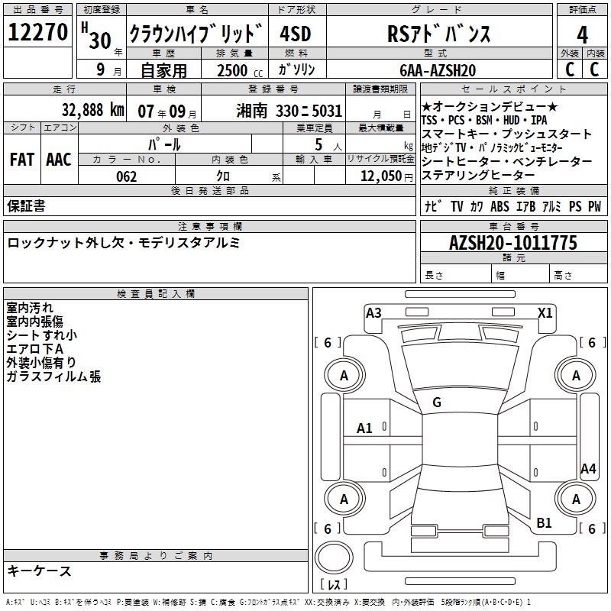Image resolution: width=611 pixels, height=611 pixels.
Task: Select カワ leather equipment entry
Action: point(477,206)
